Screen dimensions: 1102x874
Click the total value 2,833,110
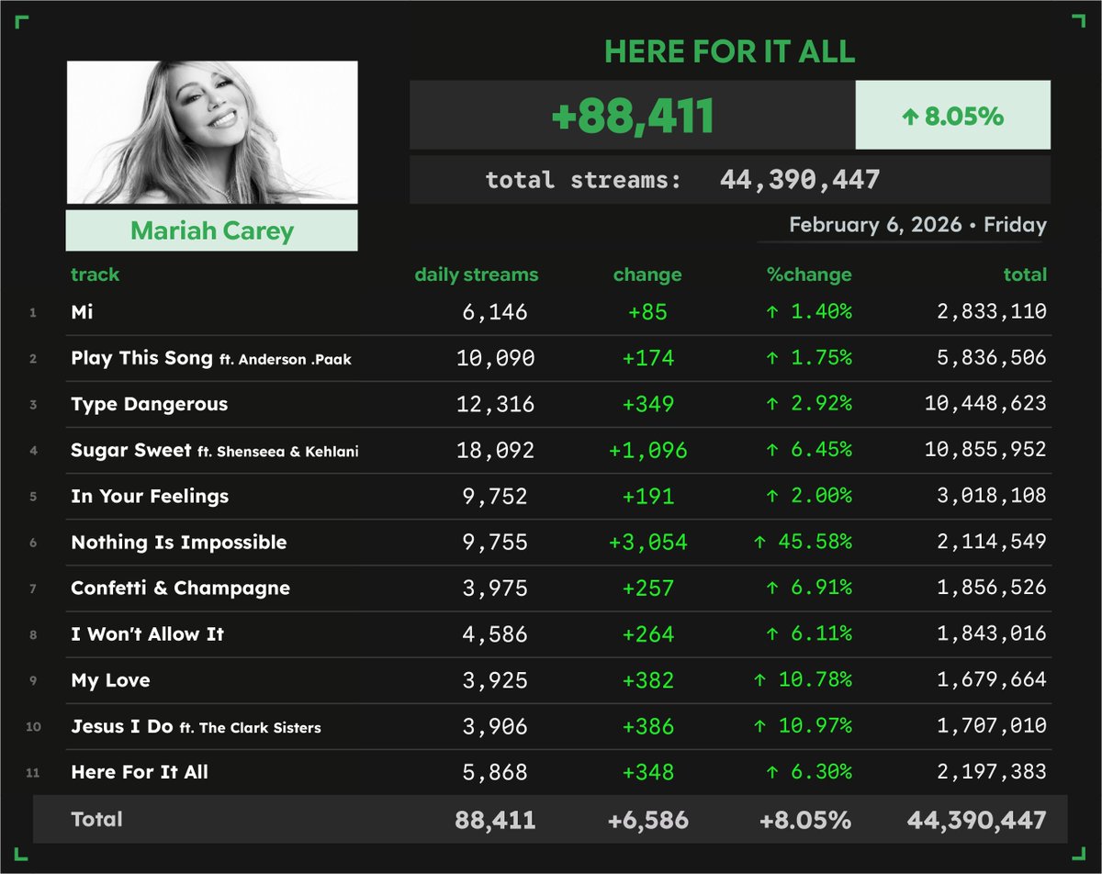coord(992,312)
